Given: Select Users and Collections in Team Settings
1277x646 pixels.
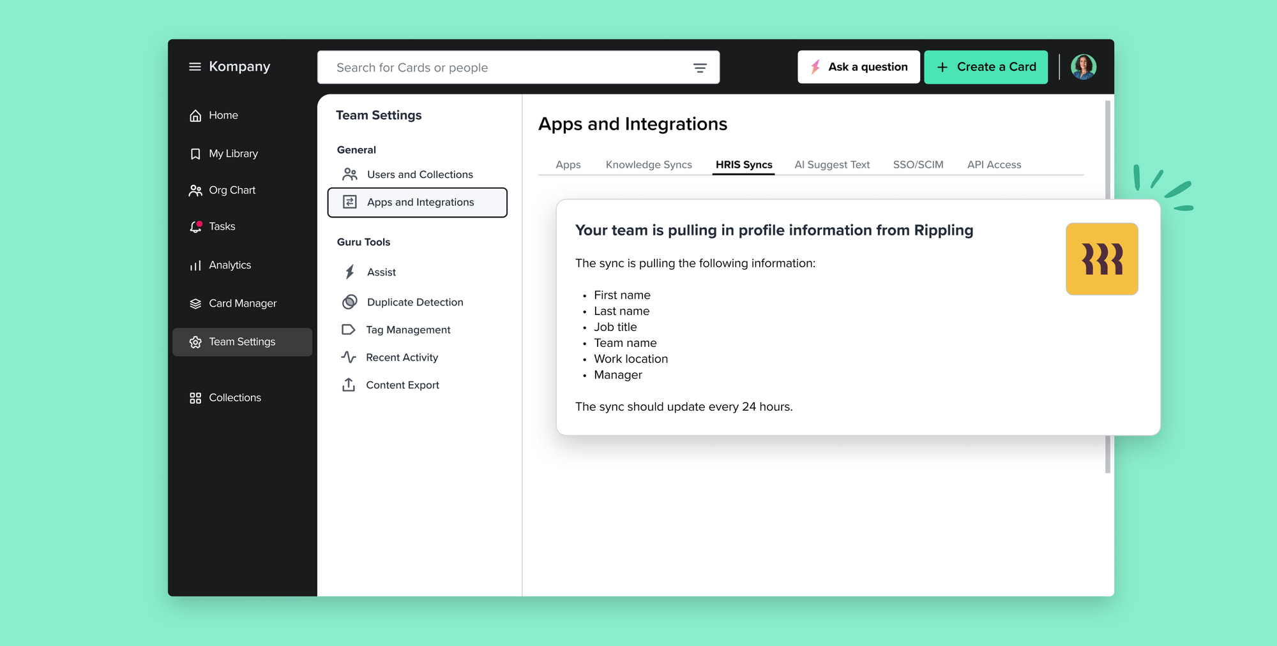Looking at the screenshot, I should click(x=419, y=174).
